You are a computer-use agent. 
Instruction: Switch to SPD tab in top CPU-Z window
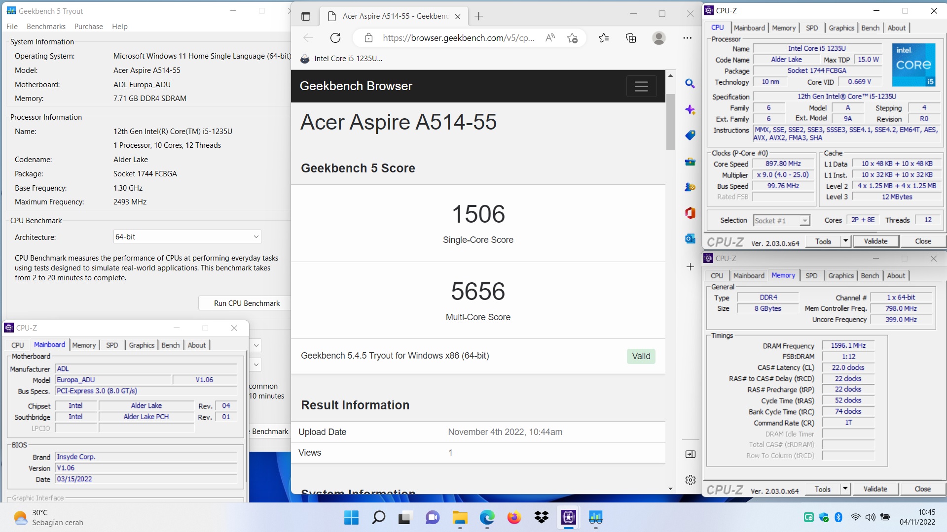tap(812, 28)
